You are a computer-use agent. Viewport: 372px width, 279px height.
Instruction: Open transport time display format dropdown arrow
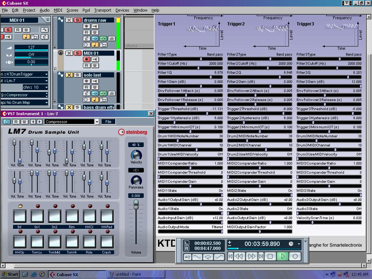299,244
